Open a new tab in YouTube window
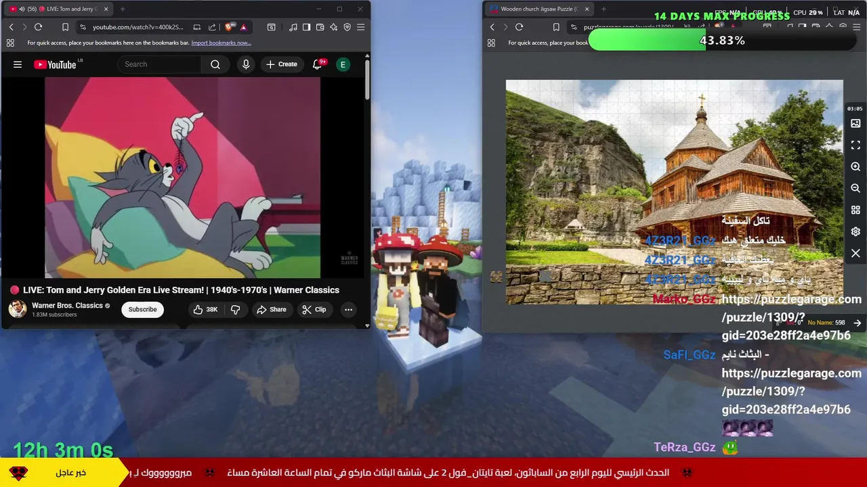867x487 pixels. pos(123,9)
